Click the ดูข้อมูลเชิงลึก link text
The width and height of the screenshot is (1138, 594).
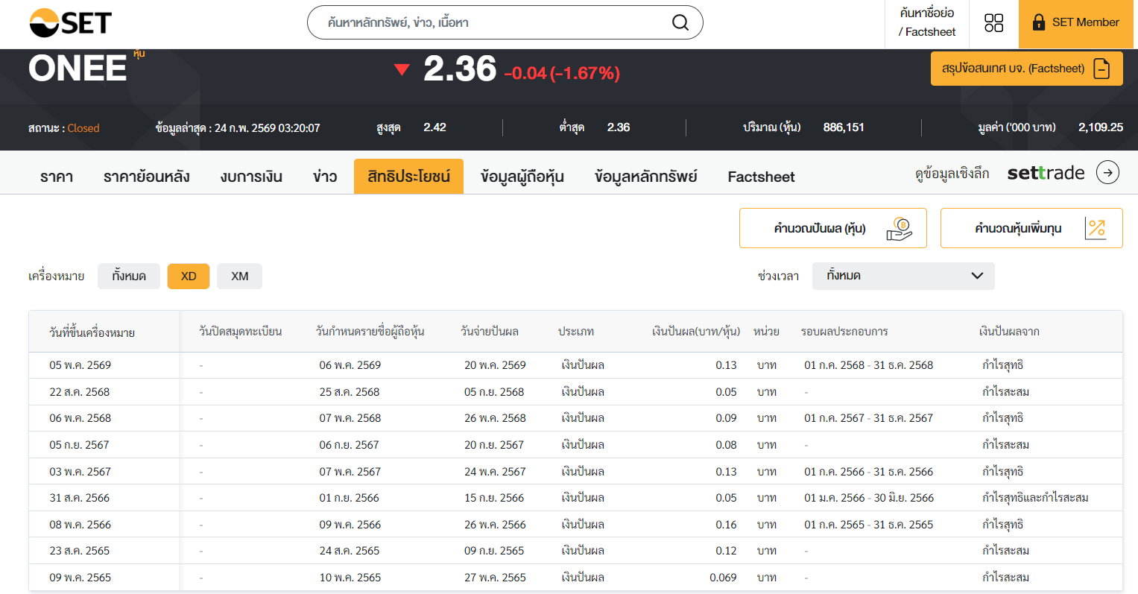952,174
